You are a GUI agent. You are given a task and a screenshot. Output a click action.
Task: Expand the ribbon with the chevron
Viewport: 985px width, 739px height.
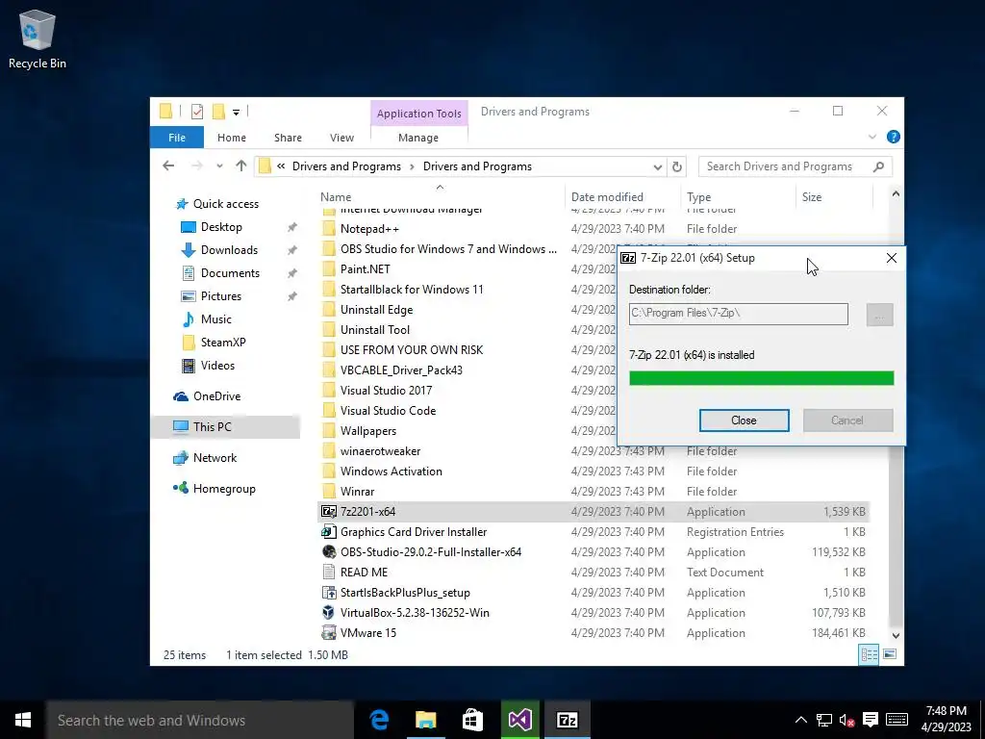tap(871, 137)
